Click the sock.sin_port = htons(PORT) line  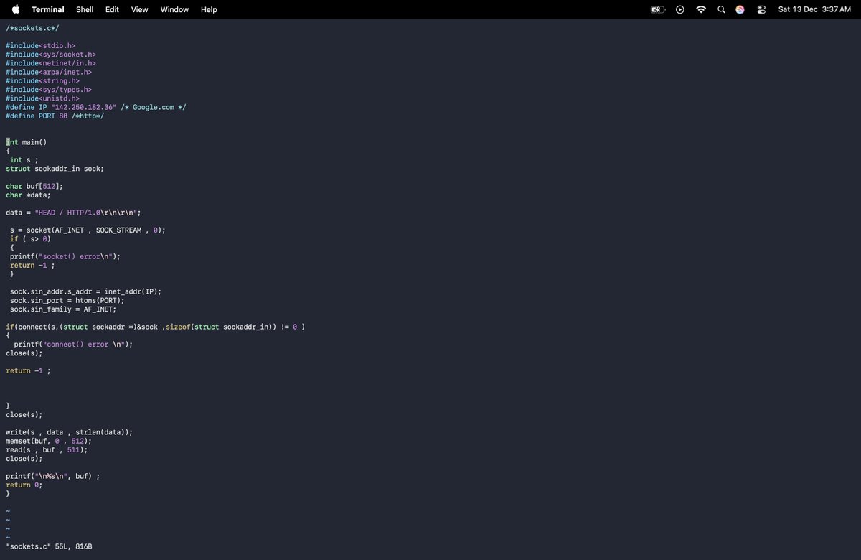pos(67,300)
